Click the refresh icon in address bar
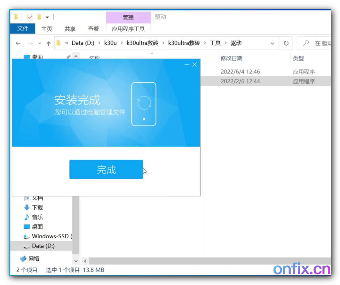The width and height of the screenshot is (340, 285). click(x=286, y=43)
